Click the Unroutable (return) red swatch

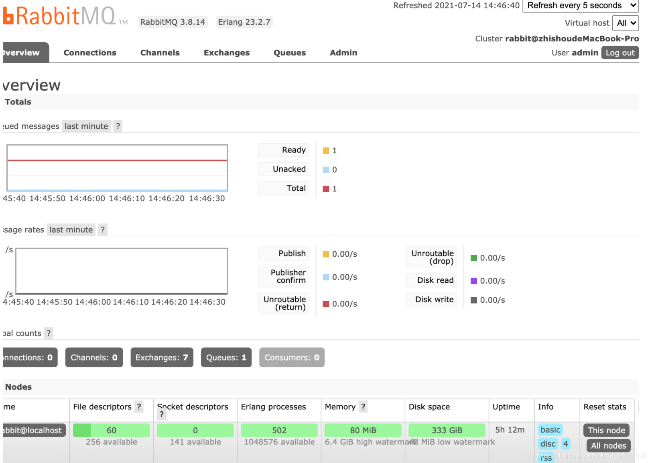[x=326, y=304]
